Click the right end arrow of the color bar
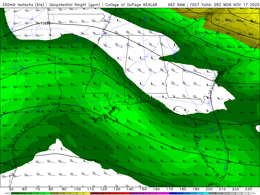This screenshot has width=260, height=195. pos(252,193)
